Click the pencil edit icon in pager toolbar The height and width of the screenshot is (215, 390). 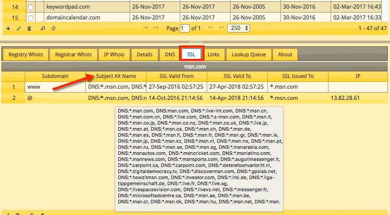tap(19, 29)
